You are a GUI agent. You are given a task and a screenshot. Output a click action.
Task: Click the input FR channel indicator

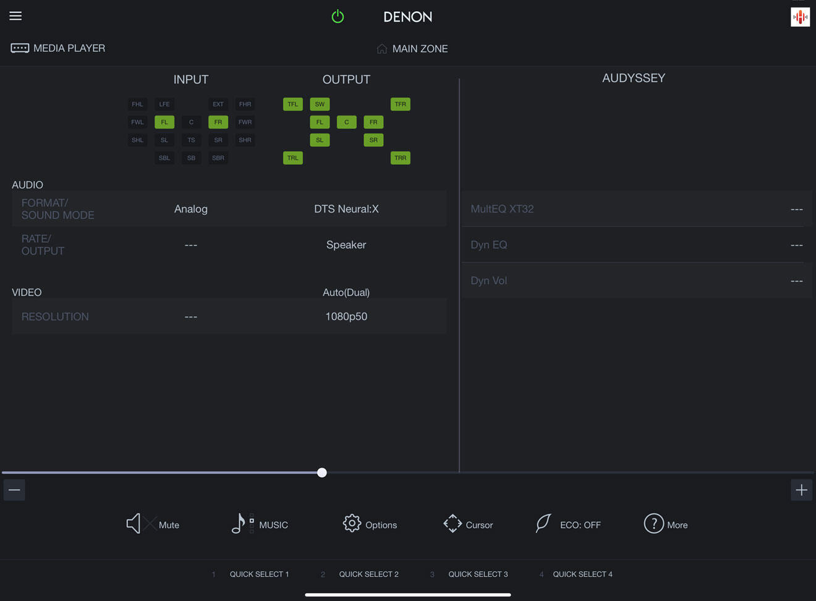coord(218,122)
